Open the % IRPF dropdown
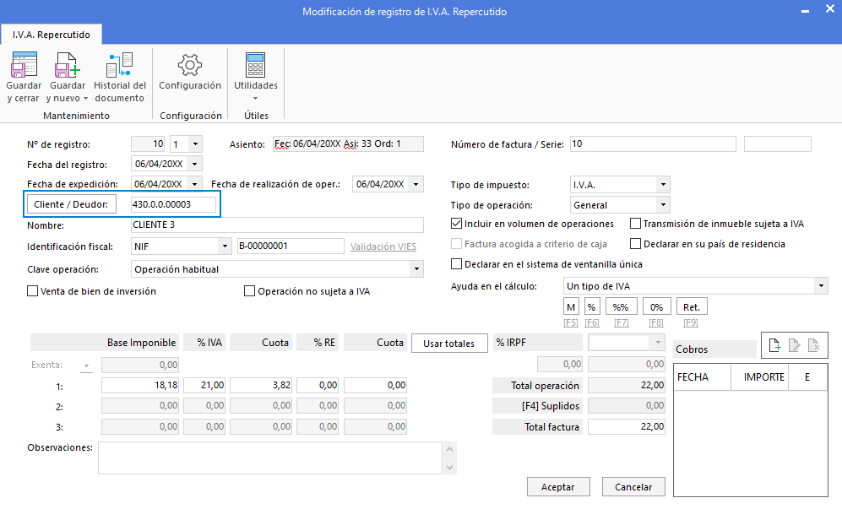The height and width of the screenshot is (509, 842). click(x=658, y=343)
